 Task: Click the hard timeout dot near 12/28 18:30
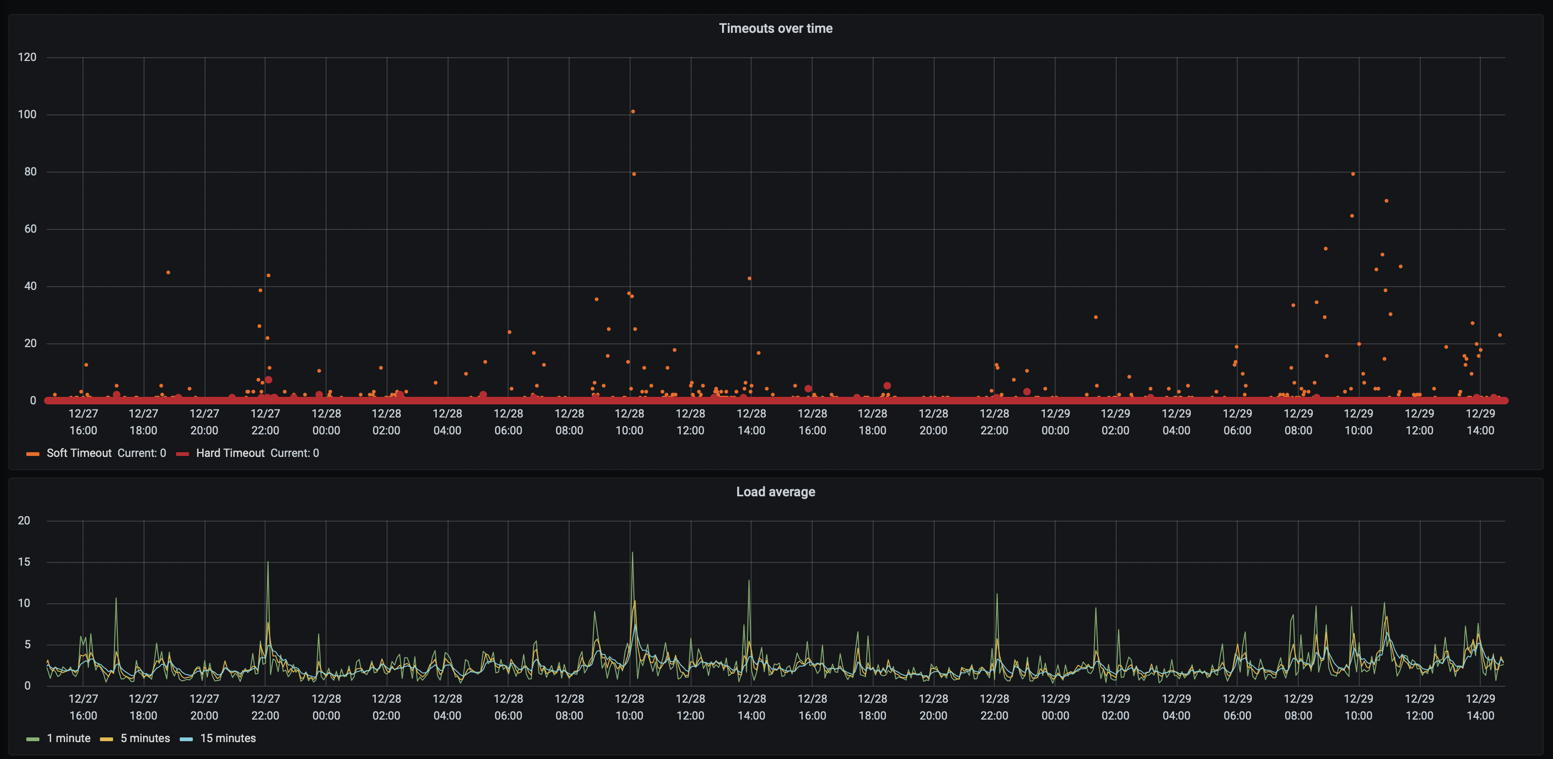coord(887,386)
